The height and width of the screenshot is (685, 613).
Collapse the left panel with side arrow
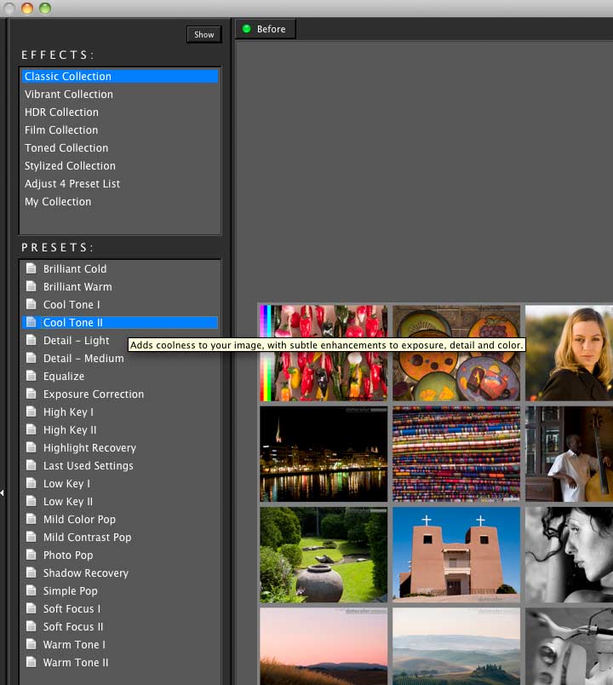click(3, 492)
